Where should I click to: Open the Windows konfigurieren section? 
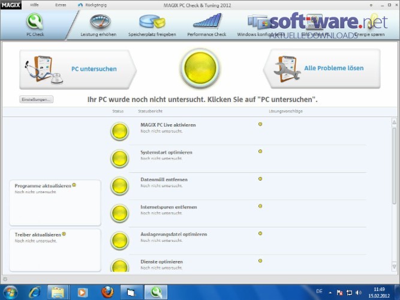click(x=261, y=26)
